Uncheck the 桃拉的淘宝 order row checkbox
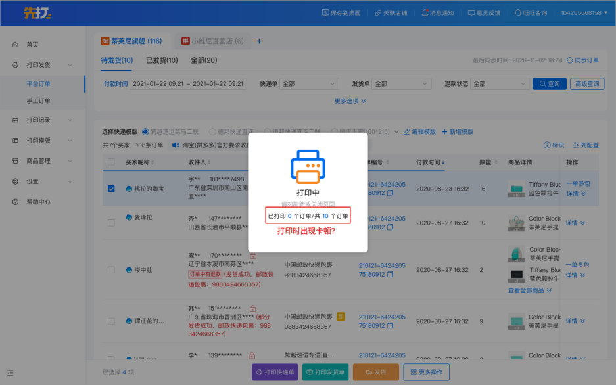The image size is (616, 385). pos(111,189)
